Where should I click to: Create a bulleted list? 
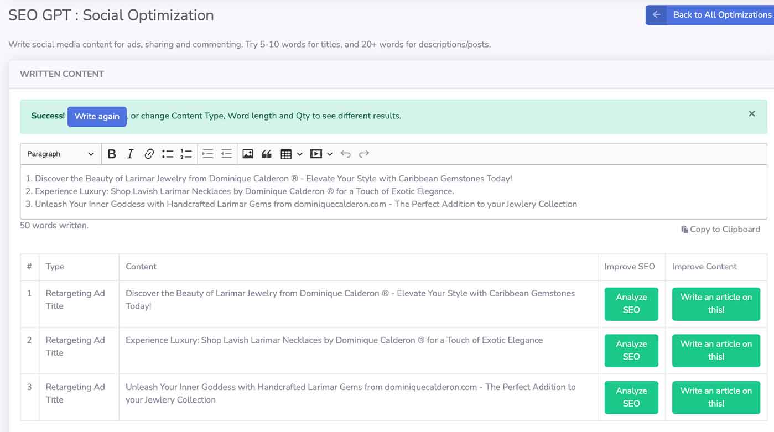tap(168, 154)
